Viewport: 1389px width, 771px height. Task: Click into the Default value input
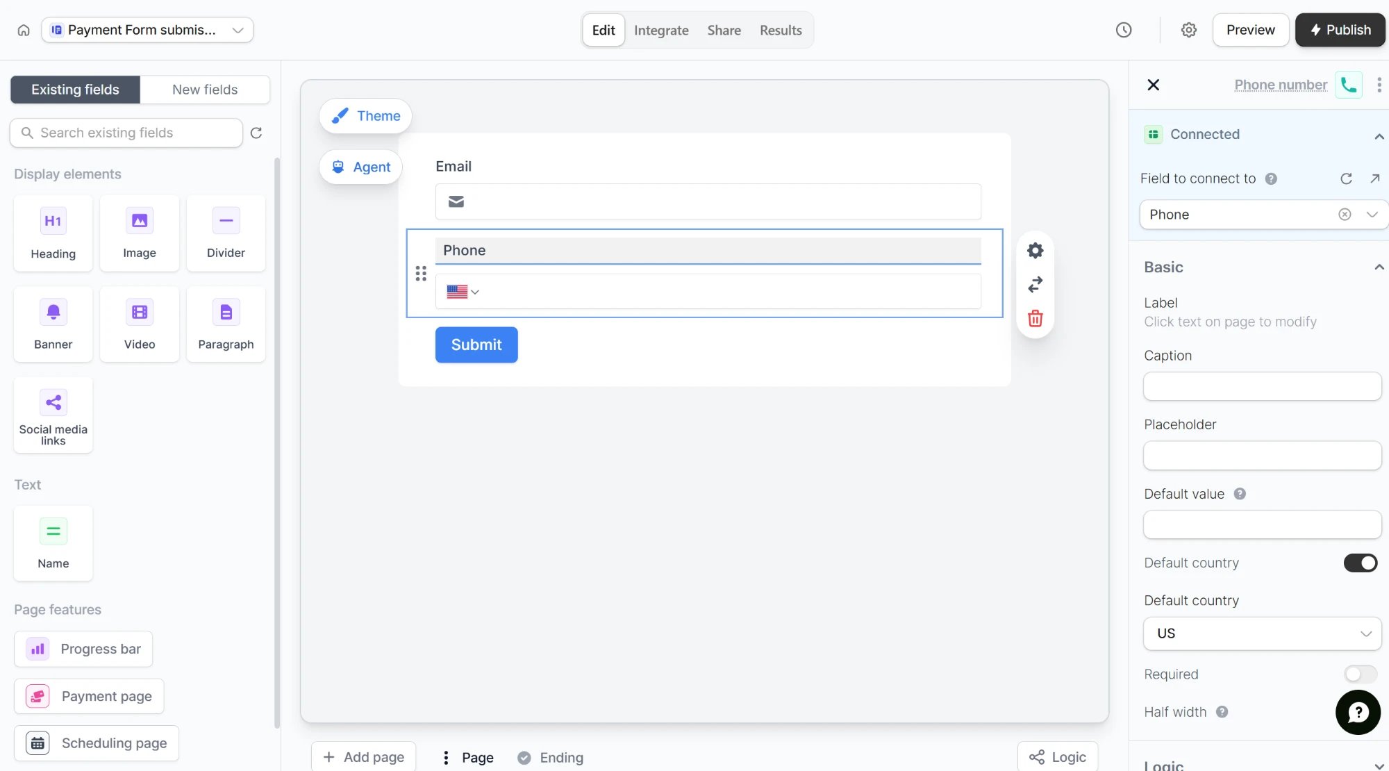1263,524
